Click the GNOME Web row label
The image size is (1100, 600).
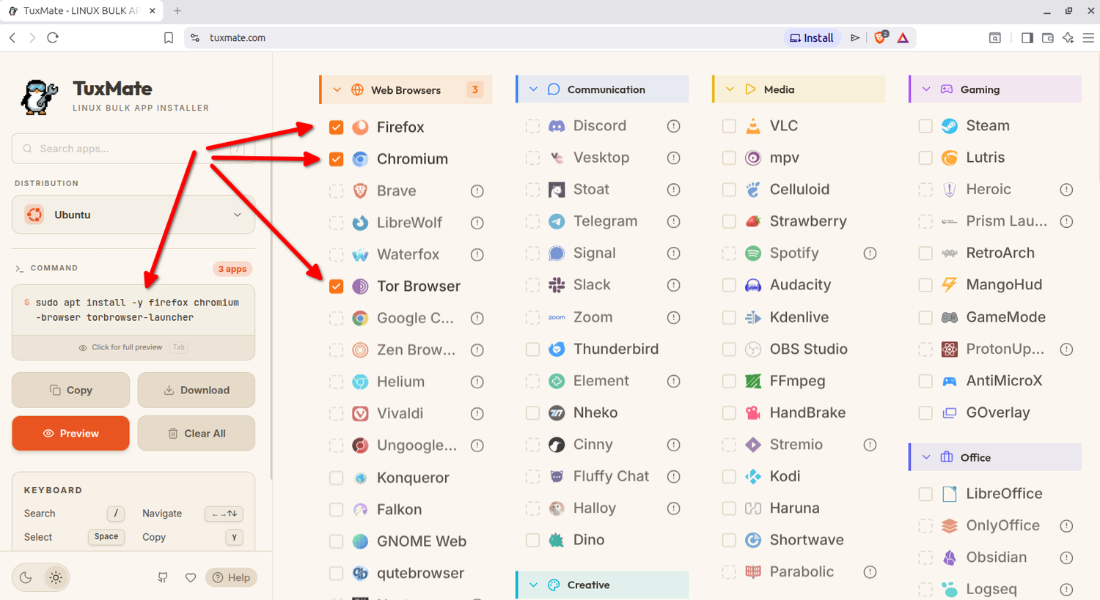[422, 541]
